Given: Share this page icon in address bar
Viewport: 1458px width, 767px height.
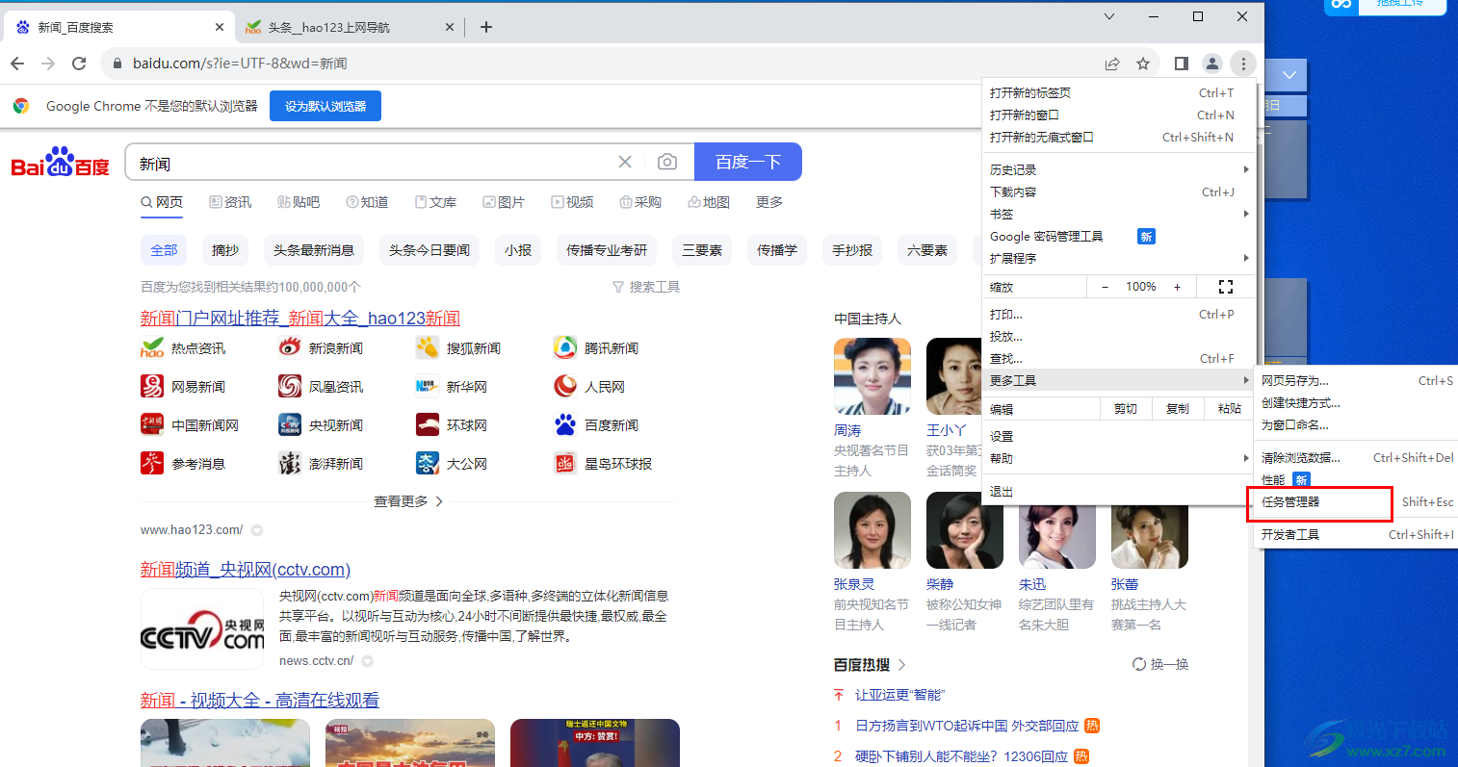Looking at the screenshot, I should (1112, 64).
